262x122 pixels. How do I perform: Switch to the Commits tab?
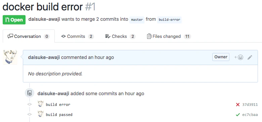pos(77,36)
